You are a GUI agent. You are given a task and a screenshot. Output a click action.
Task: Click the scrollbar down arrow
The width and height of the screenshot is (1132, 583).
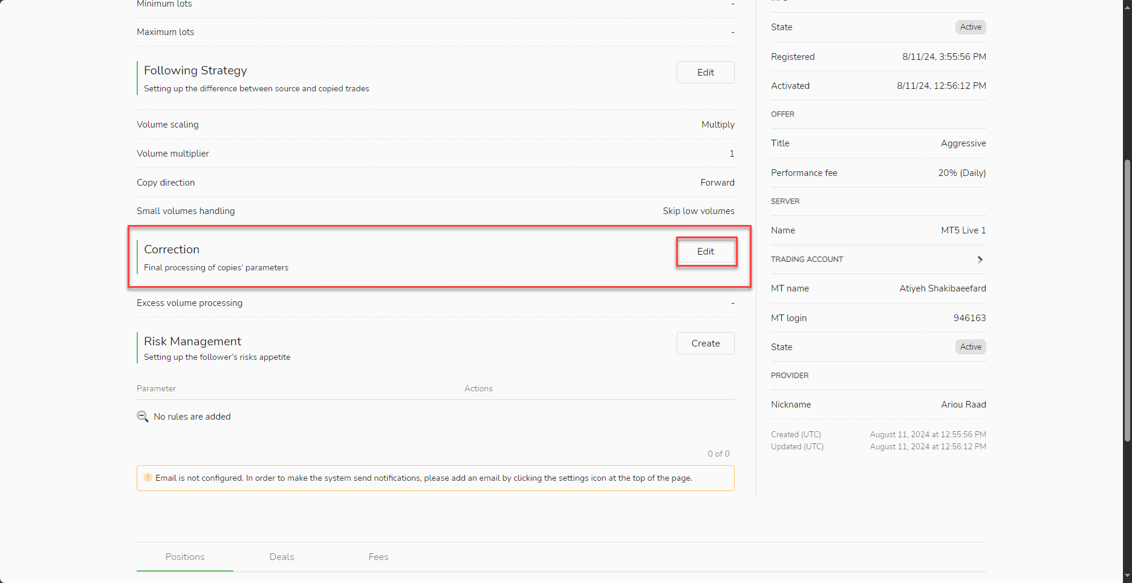click(x=1127, y=576)
